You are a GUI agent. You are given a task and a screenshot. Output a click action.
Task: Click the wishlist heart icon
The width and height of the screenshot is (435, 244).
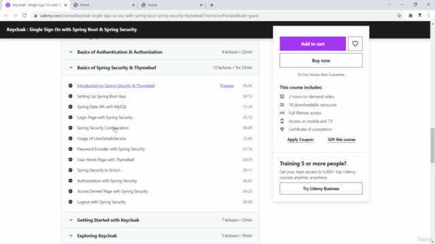tap(355, 43)
